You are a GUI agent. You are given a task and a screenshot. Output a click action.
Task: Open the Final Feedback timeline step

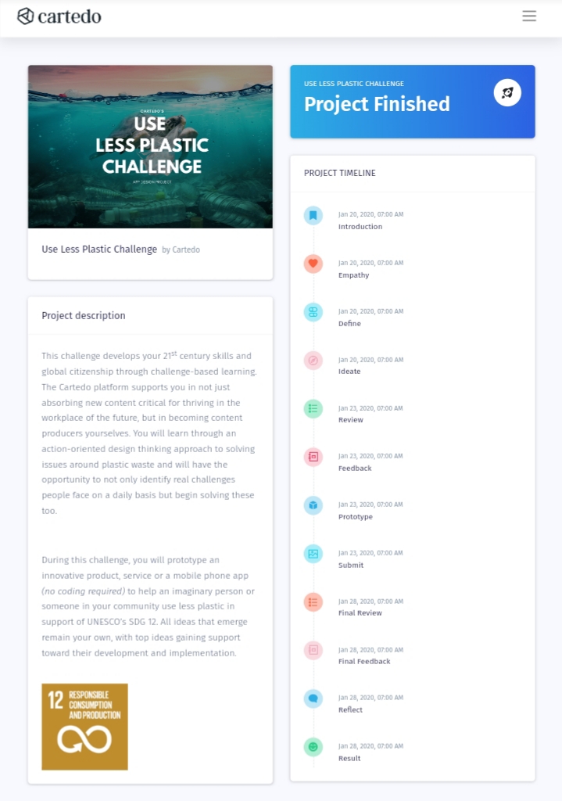364,661
